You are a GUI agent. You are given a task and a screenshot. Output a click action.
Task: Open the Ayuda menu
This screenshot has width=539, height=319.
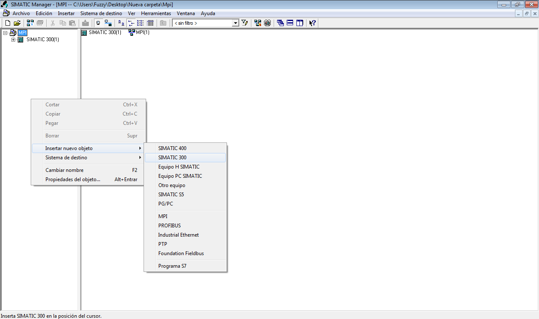click(208, 13)
